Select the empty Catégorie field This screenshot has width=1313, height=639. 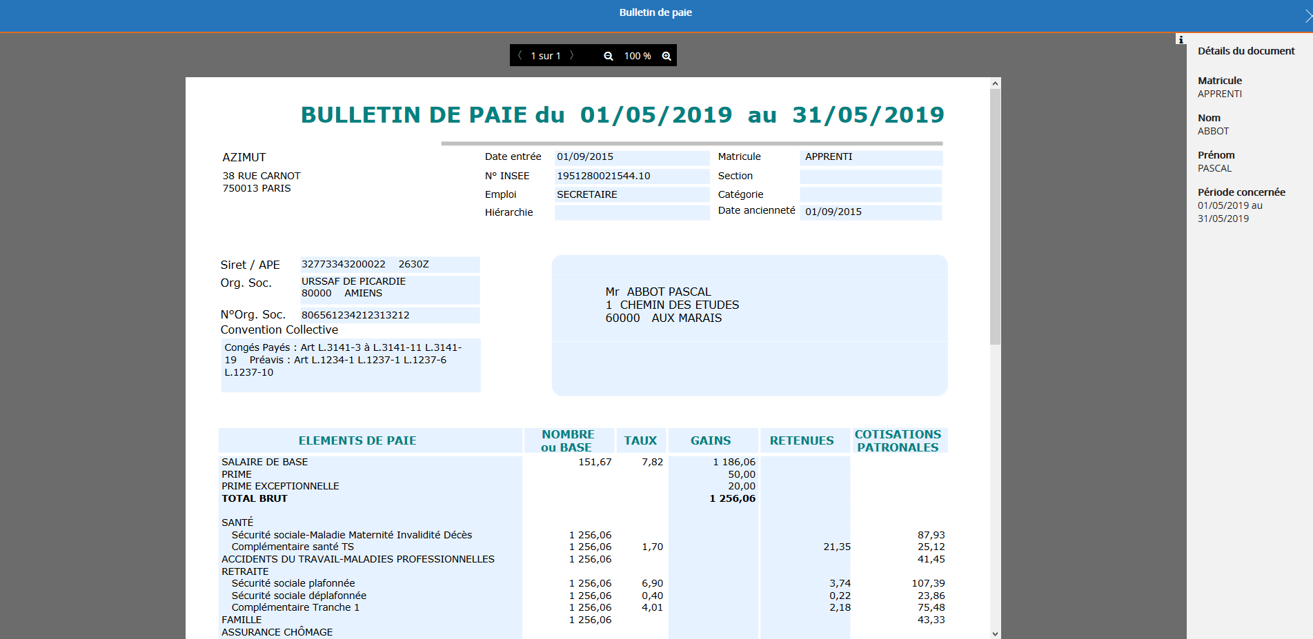pos(871,194)
